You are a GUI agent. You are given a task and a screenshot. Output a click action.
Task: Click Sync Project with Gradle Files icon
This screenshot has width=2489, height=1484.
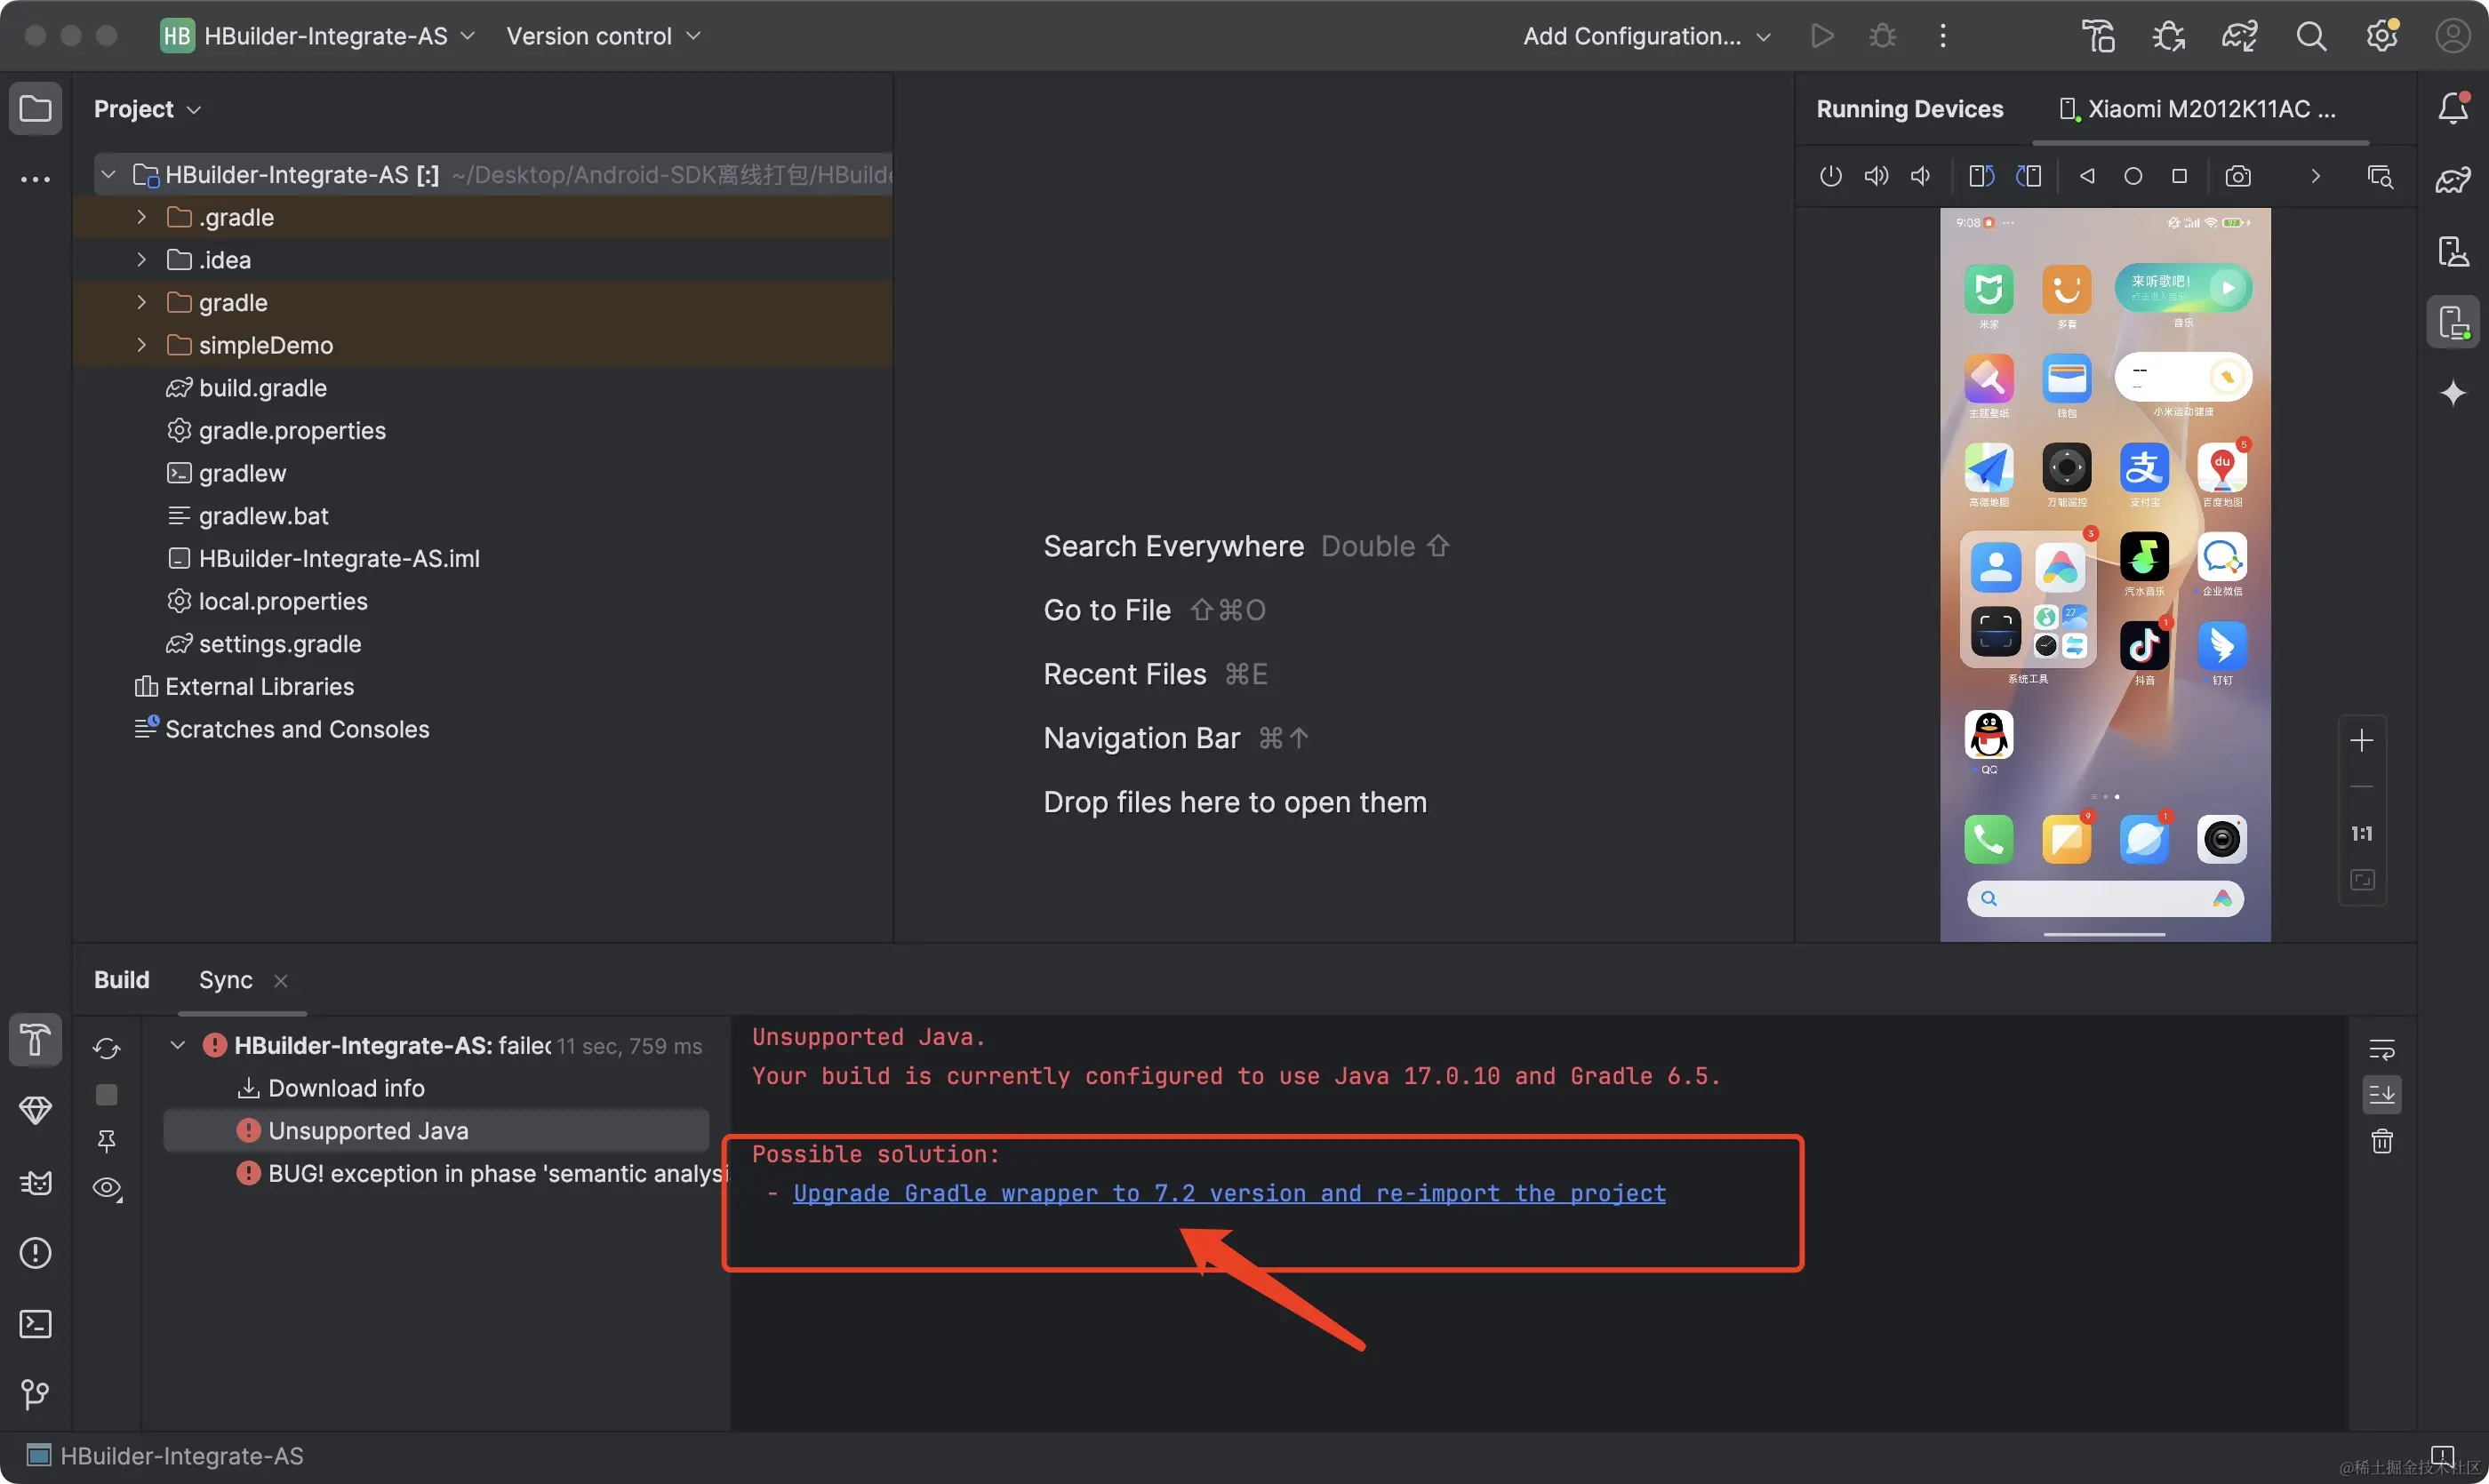[x=2240, y=37]
